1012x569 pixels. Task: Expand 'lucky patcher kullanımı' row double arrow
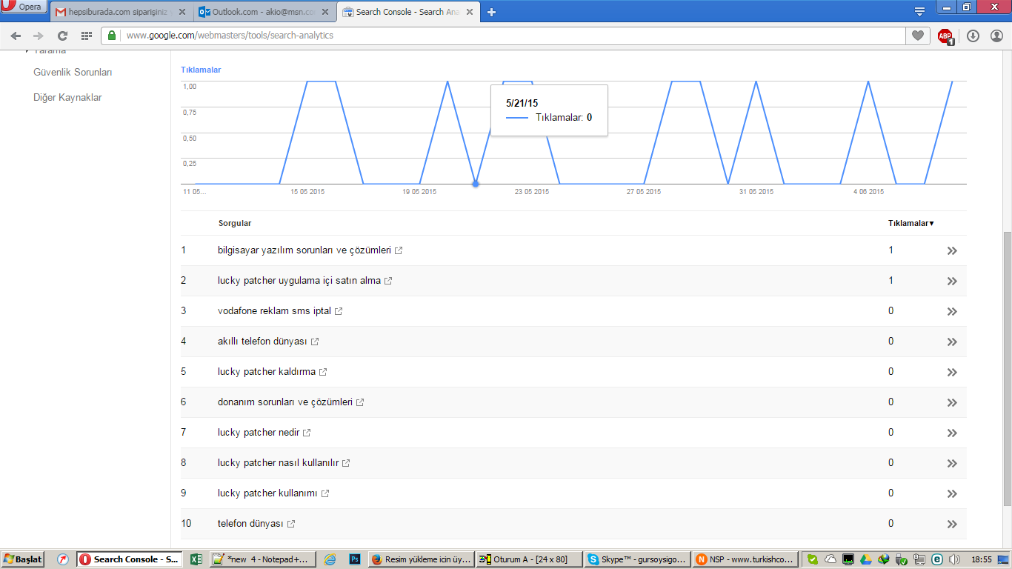[x=952, y=494]
